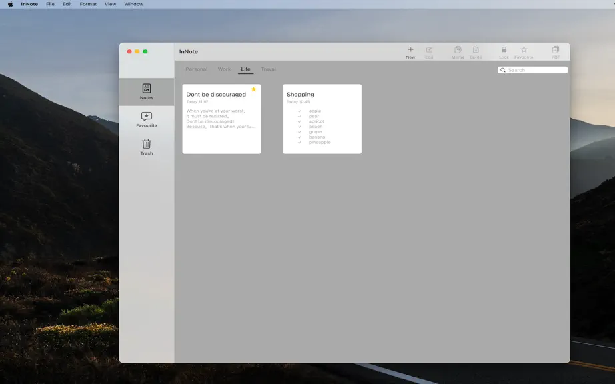
Task: Open the Favourite sidebar section
Action: [x=147, y=119]
